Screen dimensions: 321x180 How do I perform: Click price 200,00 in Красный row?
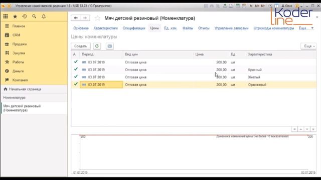(x=221, y=70)
